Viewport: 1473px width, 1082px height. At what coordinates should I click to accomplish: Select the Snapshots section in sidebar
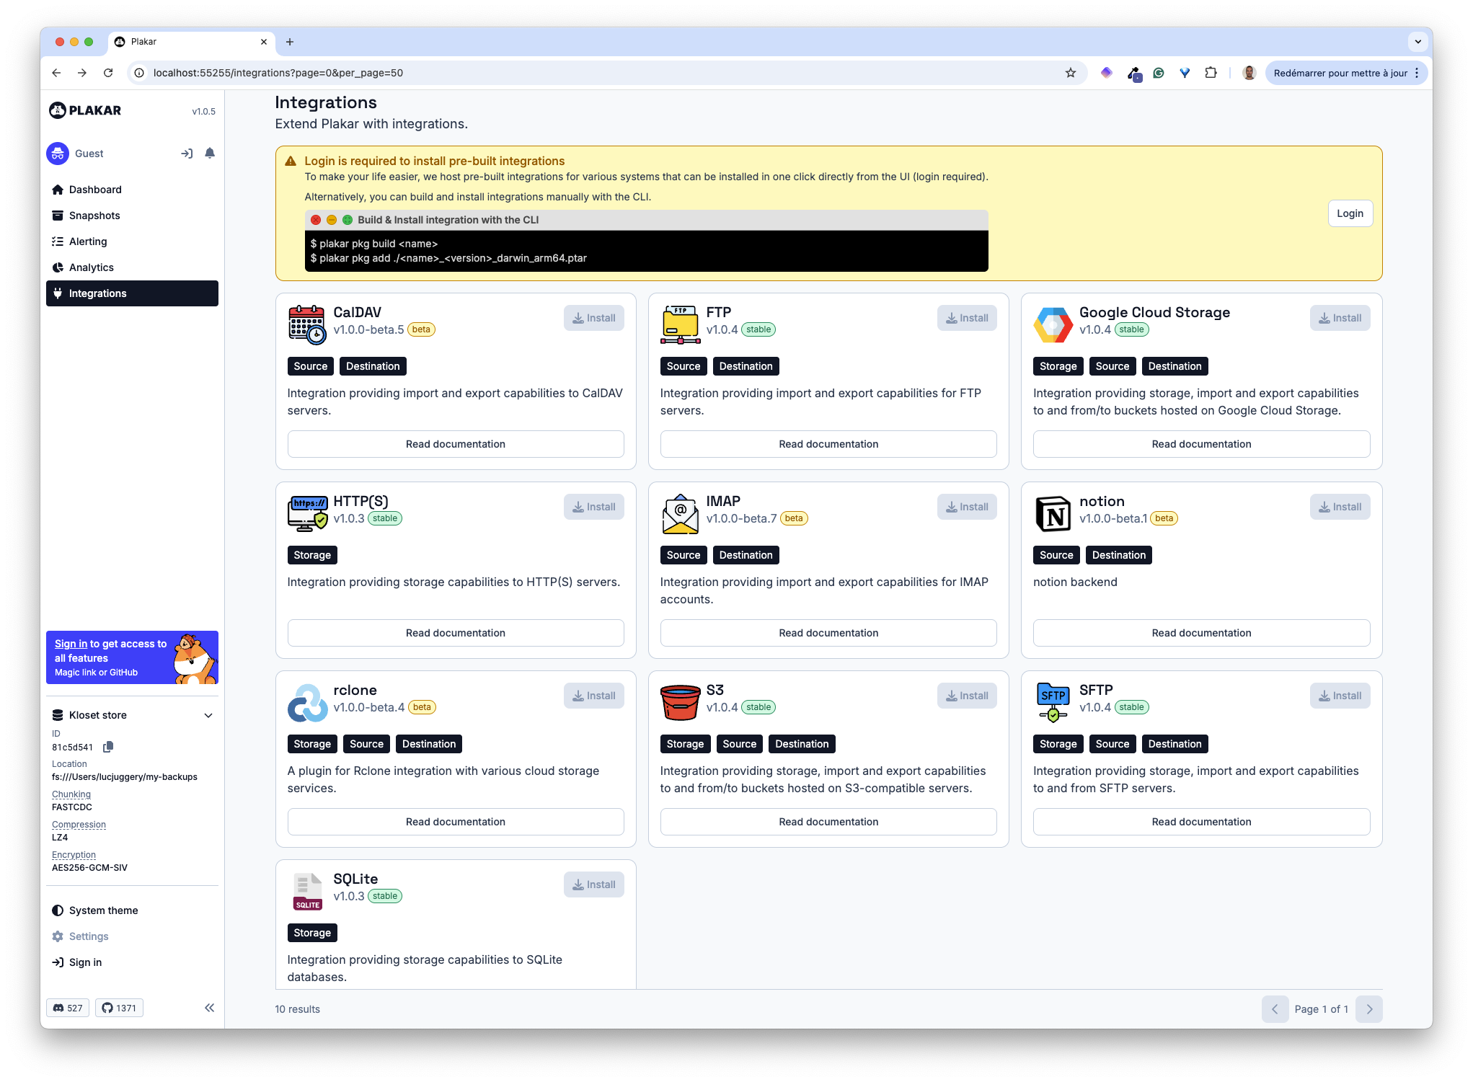pyautogui.click(x=94, y=215)
